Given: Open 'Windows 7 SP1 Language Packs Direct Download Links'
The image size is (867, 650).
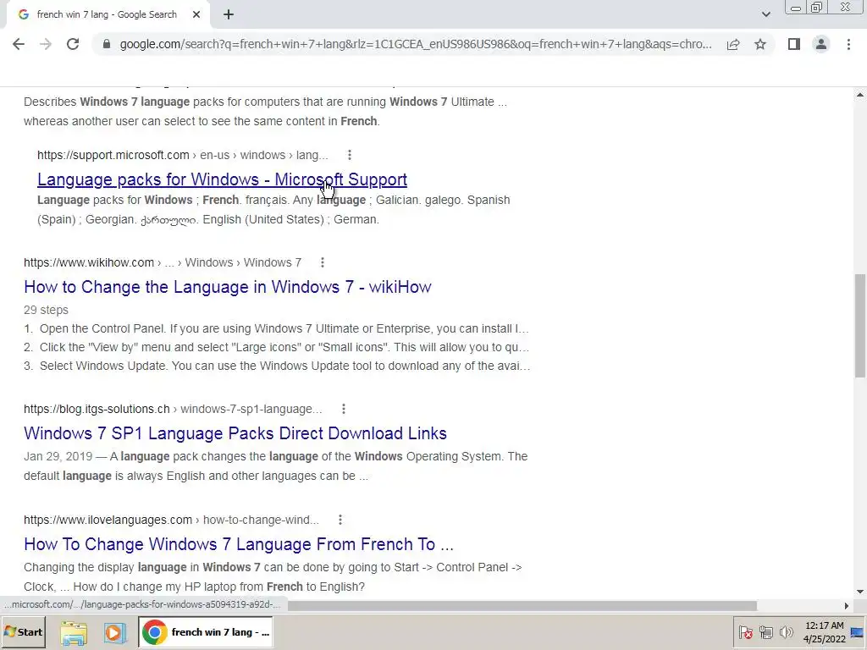Looking at the screenshot, I should pos(235,433).
